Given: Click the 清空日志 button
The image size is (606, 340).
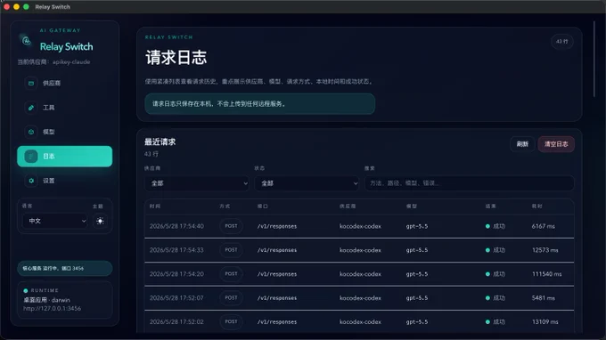Looking at the screenshot, I should pos(556,144).
